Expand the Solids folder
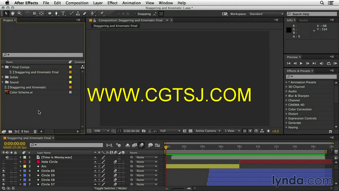The width and height of the screenshot is (339, 191). pos(3,77)
